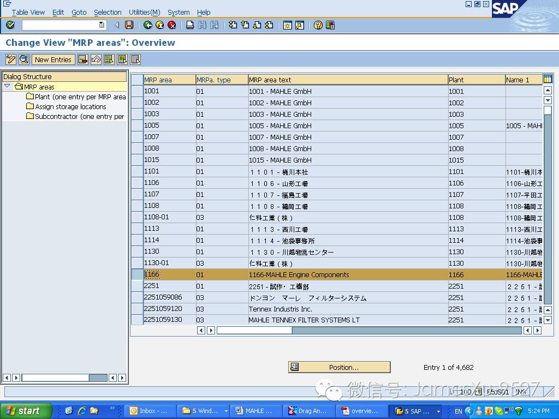Screen dimensions: 559x419
Task: Toggle Display/Change mode pencil icon
Action: 11,59
